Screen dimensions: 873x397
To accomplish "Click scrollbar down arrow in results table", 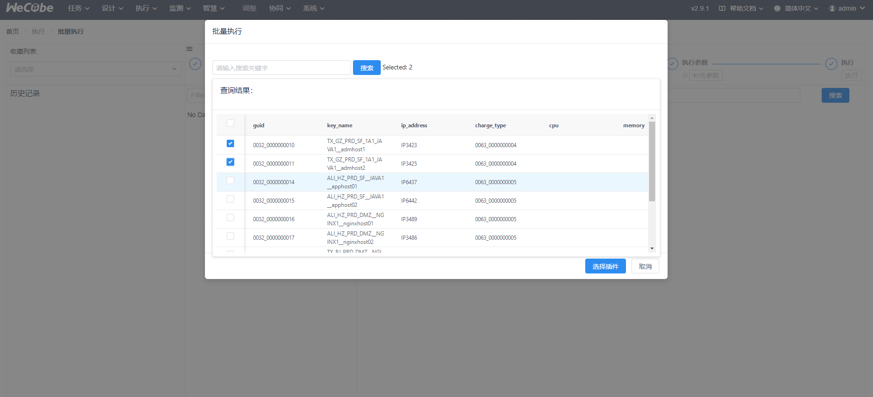I will coord(652,248).
